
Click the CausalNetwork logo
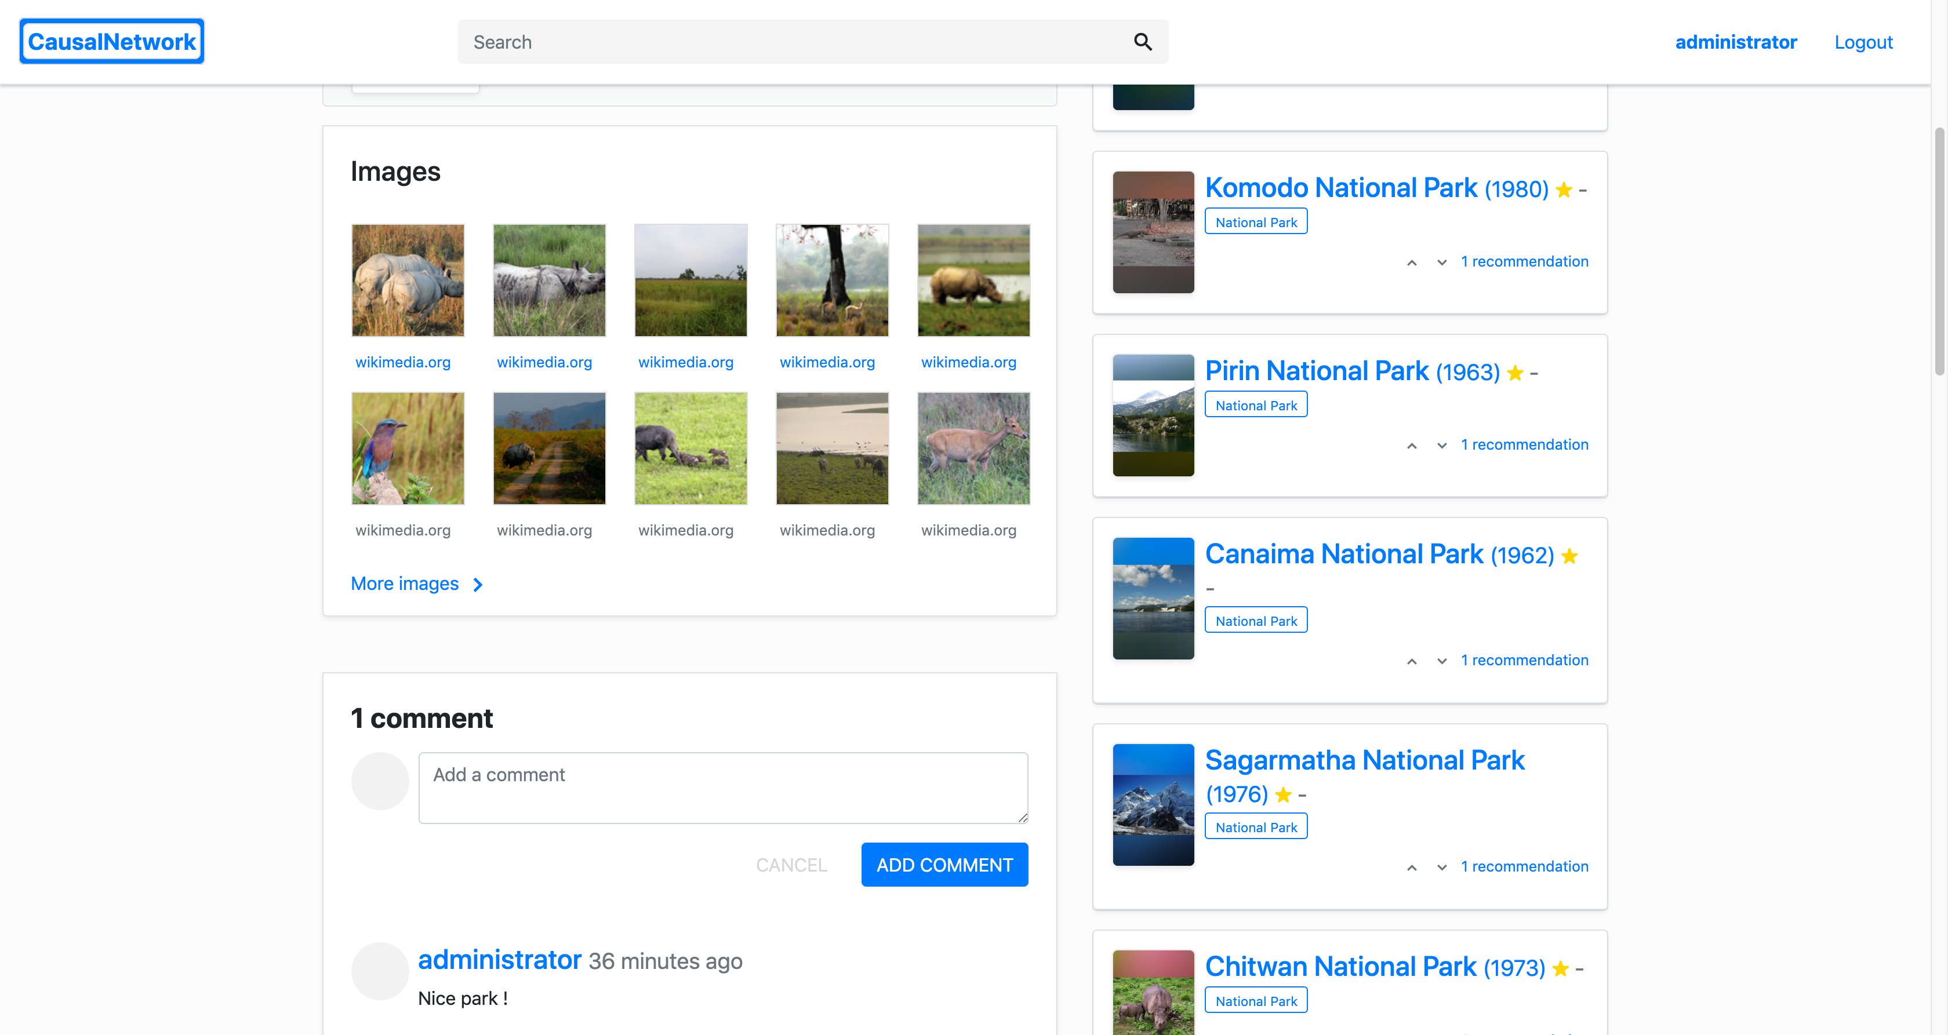pos(111,41)
